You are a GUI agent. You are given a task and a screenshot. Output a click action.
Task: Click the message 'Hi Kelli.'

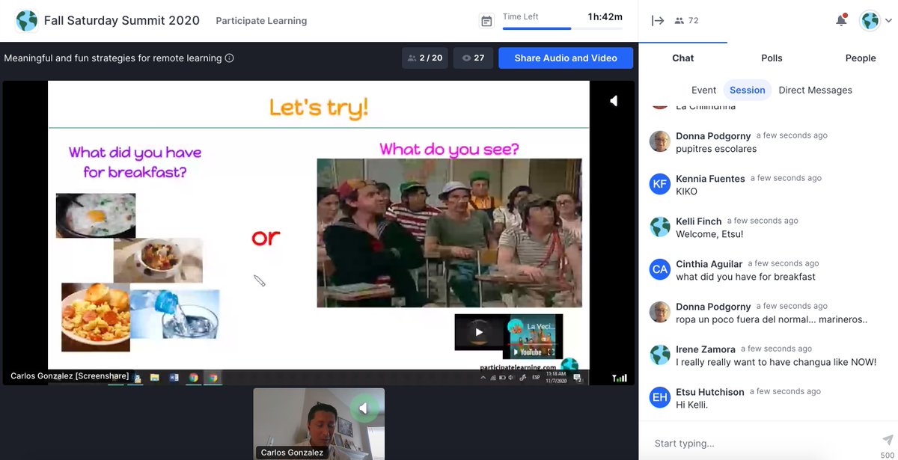[691, 405]
